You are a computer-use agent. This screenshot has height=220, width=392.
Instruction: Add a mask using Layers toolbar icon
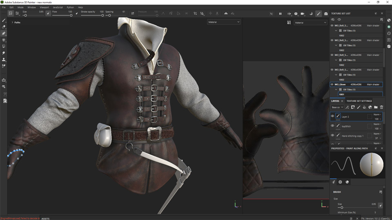click(x=353, y=107)
